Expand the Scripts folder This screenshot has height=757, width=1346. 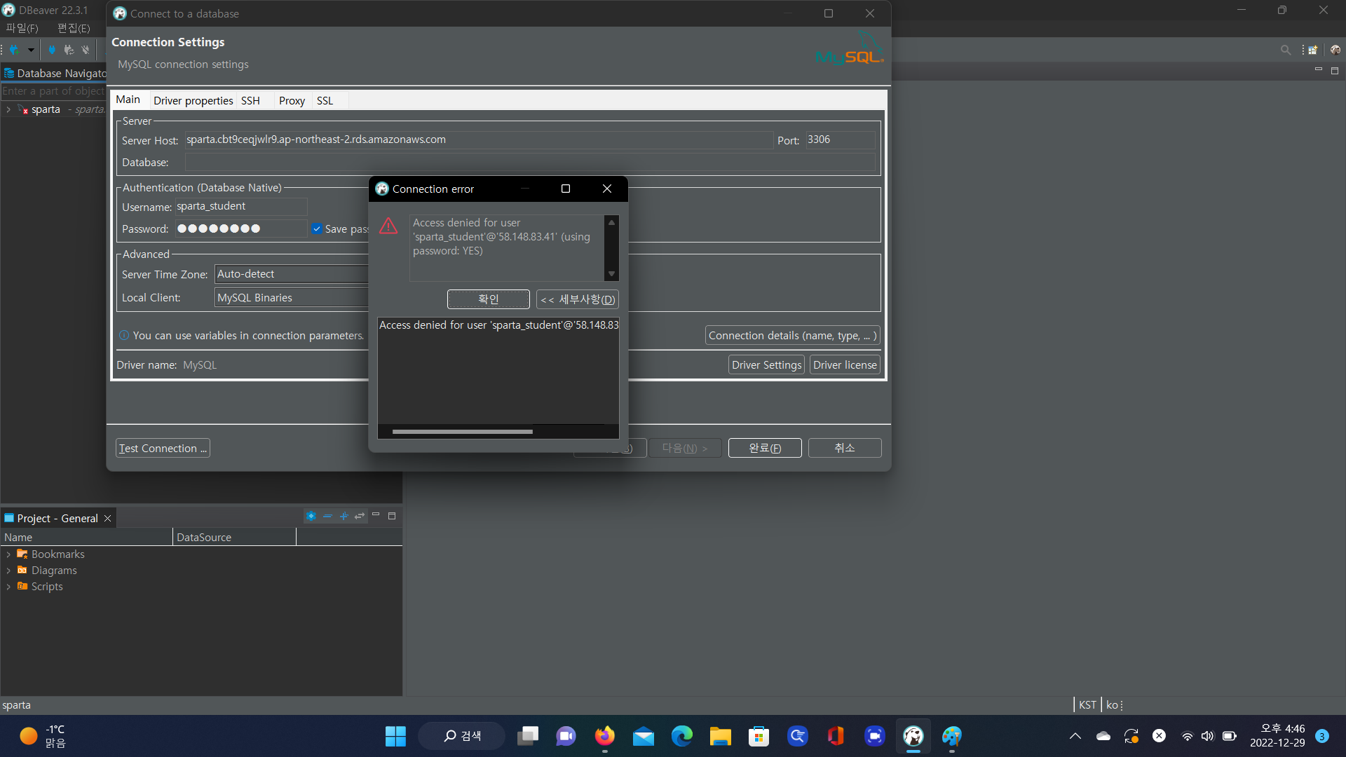point(8,587)
